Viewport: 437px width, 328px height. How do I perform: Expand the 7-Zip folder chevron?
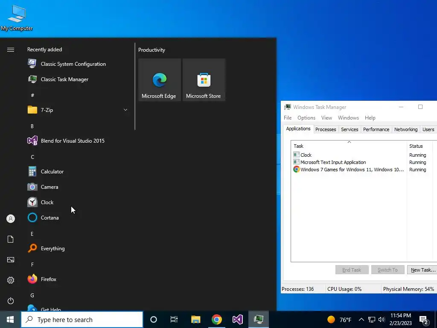point(125,110)
